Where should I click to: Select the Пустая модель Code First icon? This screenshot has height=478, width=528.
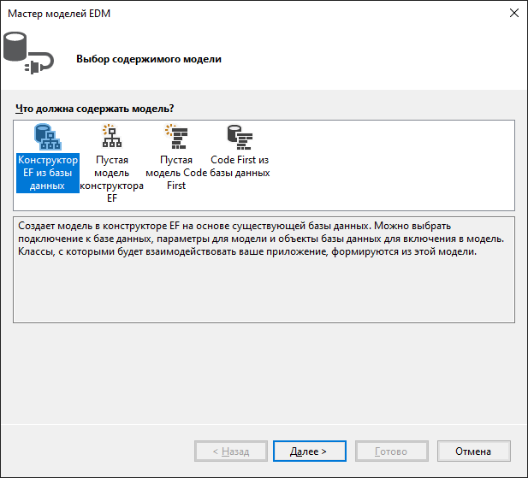click(x=176, y=137)
